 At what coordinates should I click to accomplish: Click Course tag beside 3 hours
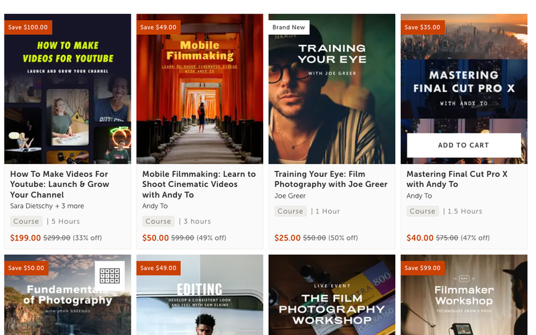(158, 221)
